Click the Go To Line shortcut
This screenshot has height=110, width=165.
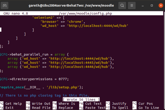[146, 108]
